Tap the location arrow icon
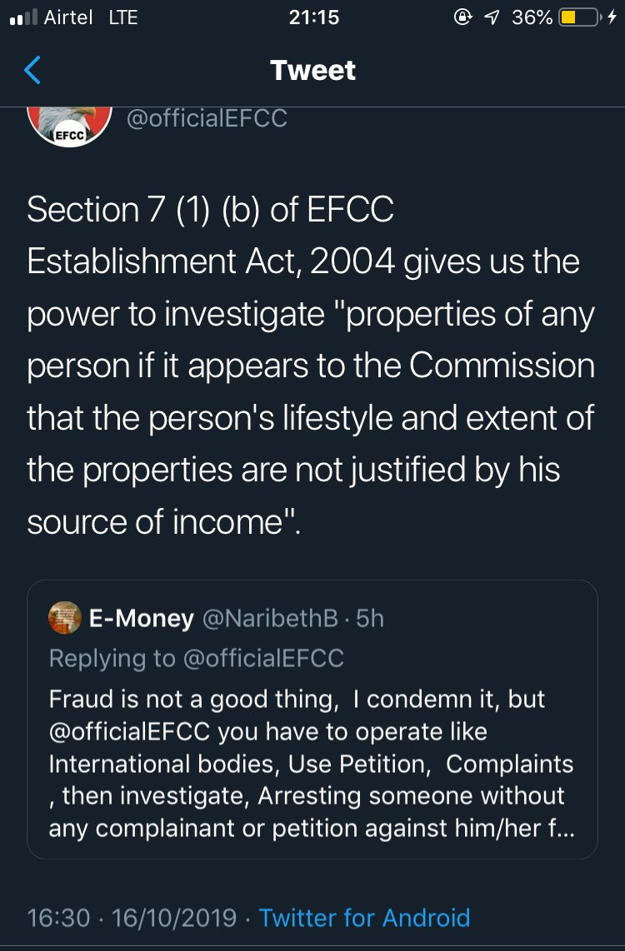 click(x=492, y=15)
